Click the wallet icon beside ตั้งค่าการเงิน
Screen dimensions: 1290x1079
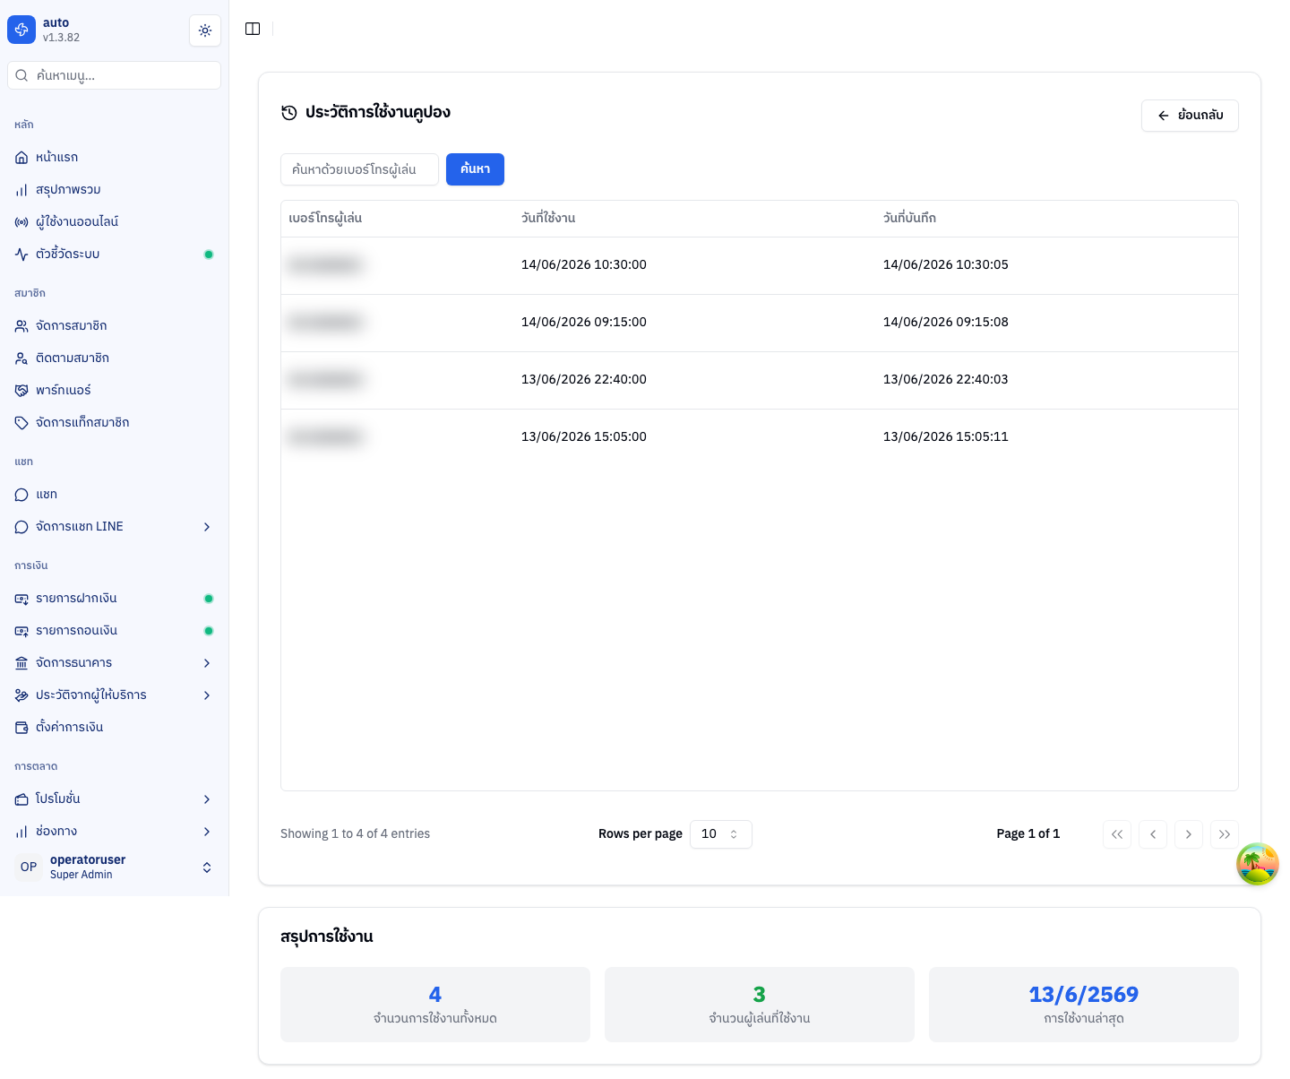pos(21,728)
